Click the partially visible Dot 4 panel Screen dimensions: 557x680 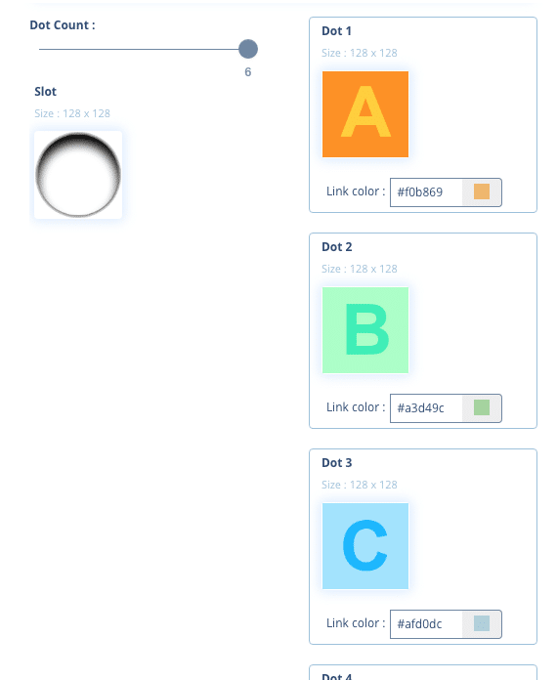[423, 672]
